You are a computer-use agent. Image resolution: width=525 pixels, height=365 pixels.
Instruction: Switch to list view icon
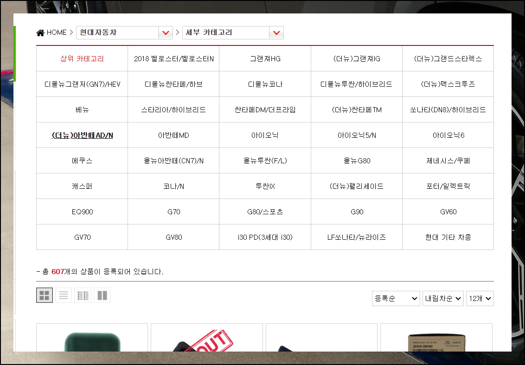(x=64, y=295)
